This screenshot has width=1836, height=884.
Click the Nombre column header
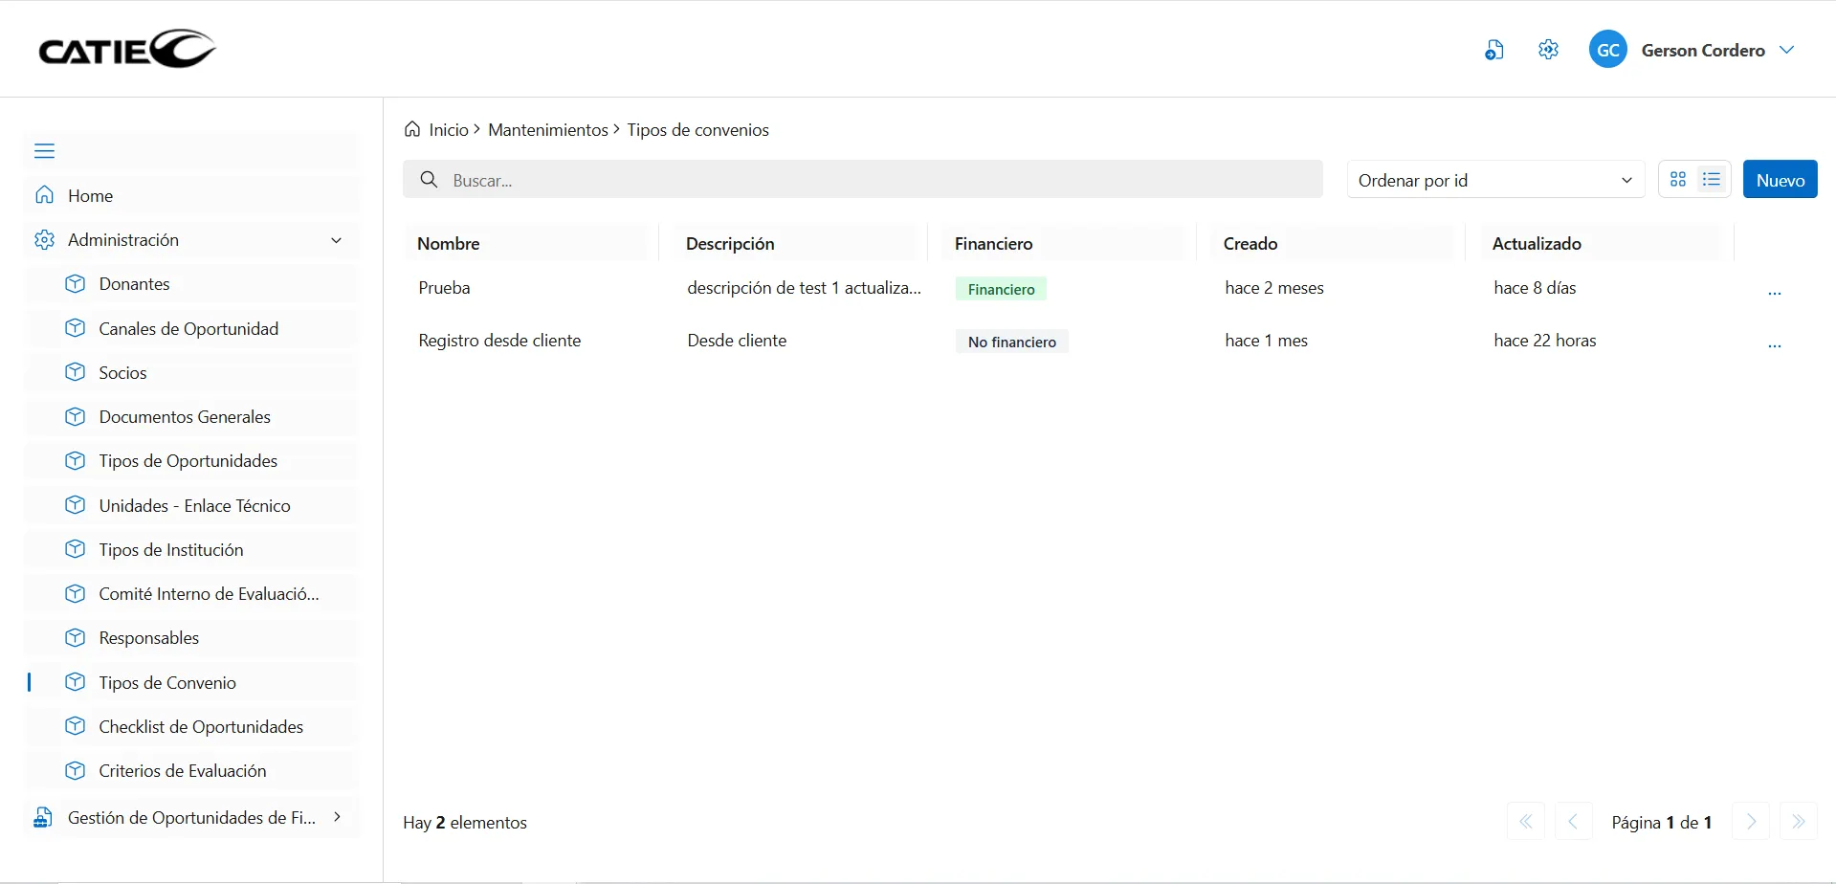coord(449,244)
